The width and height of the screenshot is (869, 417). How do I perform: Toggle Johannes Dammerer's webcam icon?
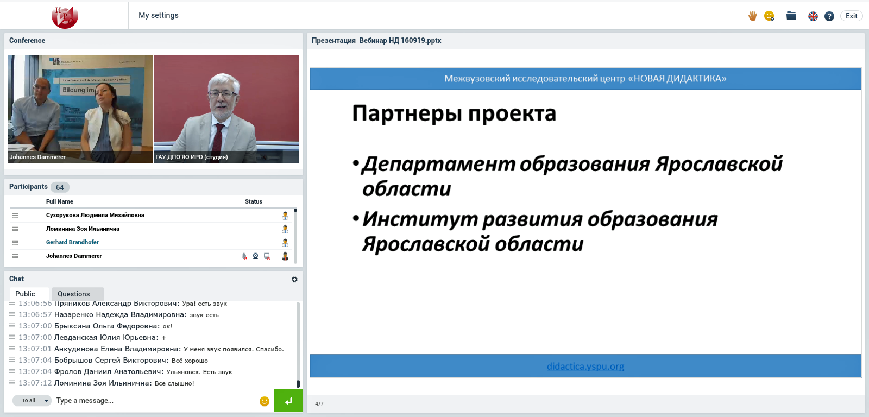coord(255,256)
